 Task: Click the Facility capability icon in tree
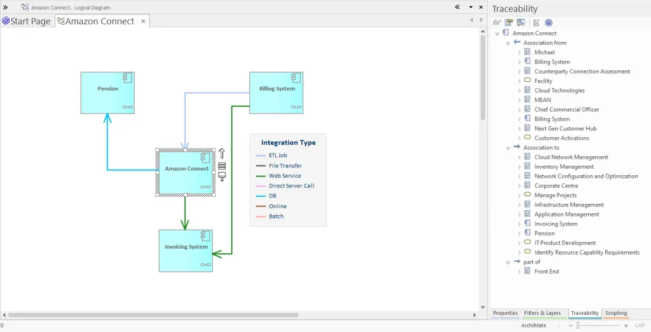[x=528, y=81]
